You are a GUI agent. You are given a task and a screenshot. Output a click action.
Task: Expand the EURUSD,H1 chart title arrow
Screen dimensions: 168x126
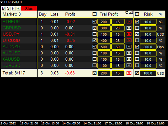tap(2, 2)
